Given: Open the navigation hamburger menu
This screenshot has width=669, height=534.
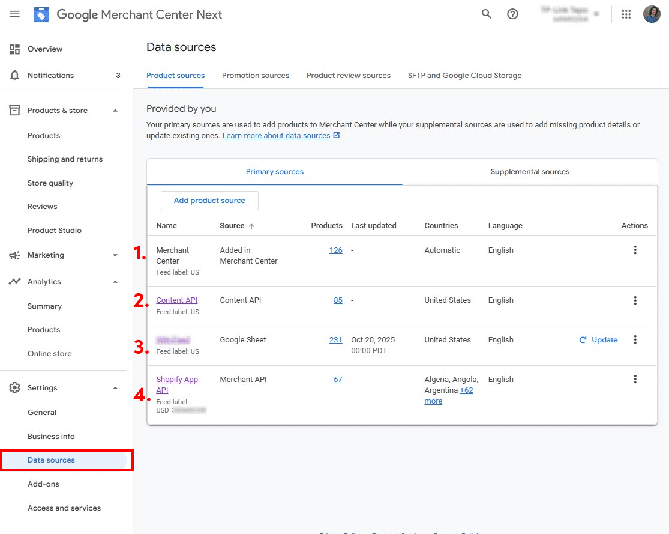Looking at the screenshot, I should [14, 14].
